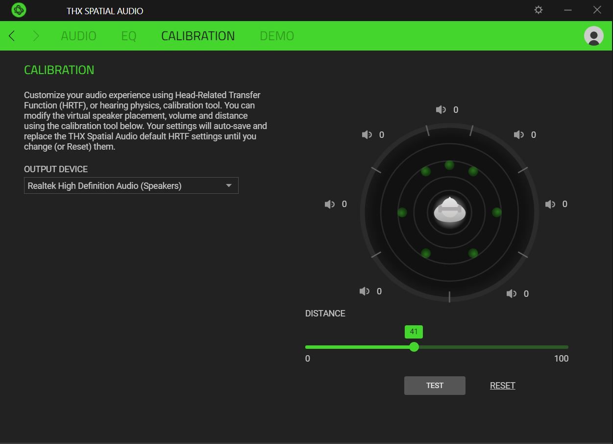Select the listener head in the speaker ring
The width and height of the screenshot is (613, 444).
(449, 211)
